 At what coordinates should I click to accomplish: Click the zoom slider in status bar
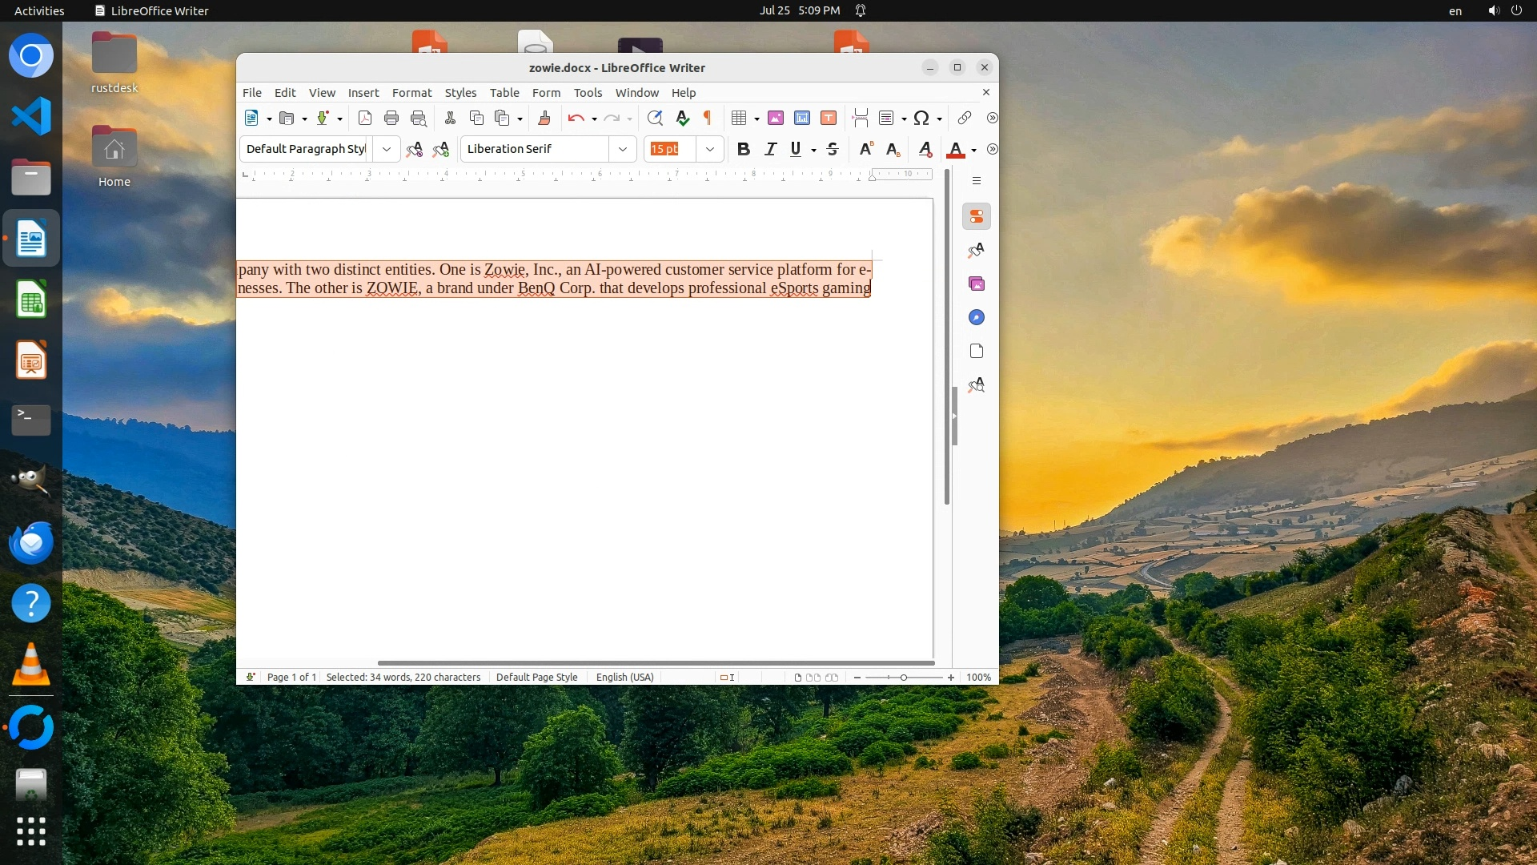904,678
